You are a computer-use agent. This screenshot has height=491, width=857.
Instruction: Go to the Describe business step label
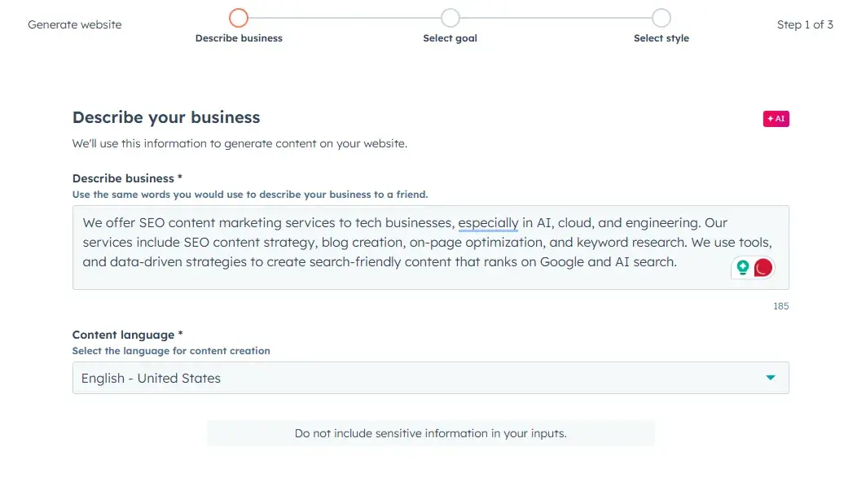239,38
